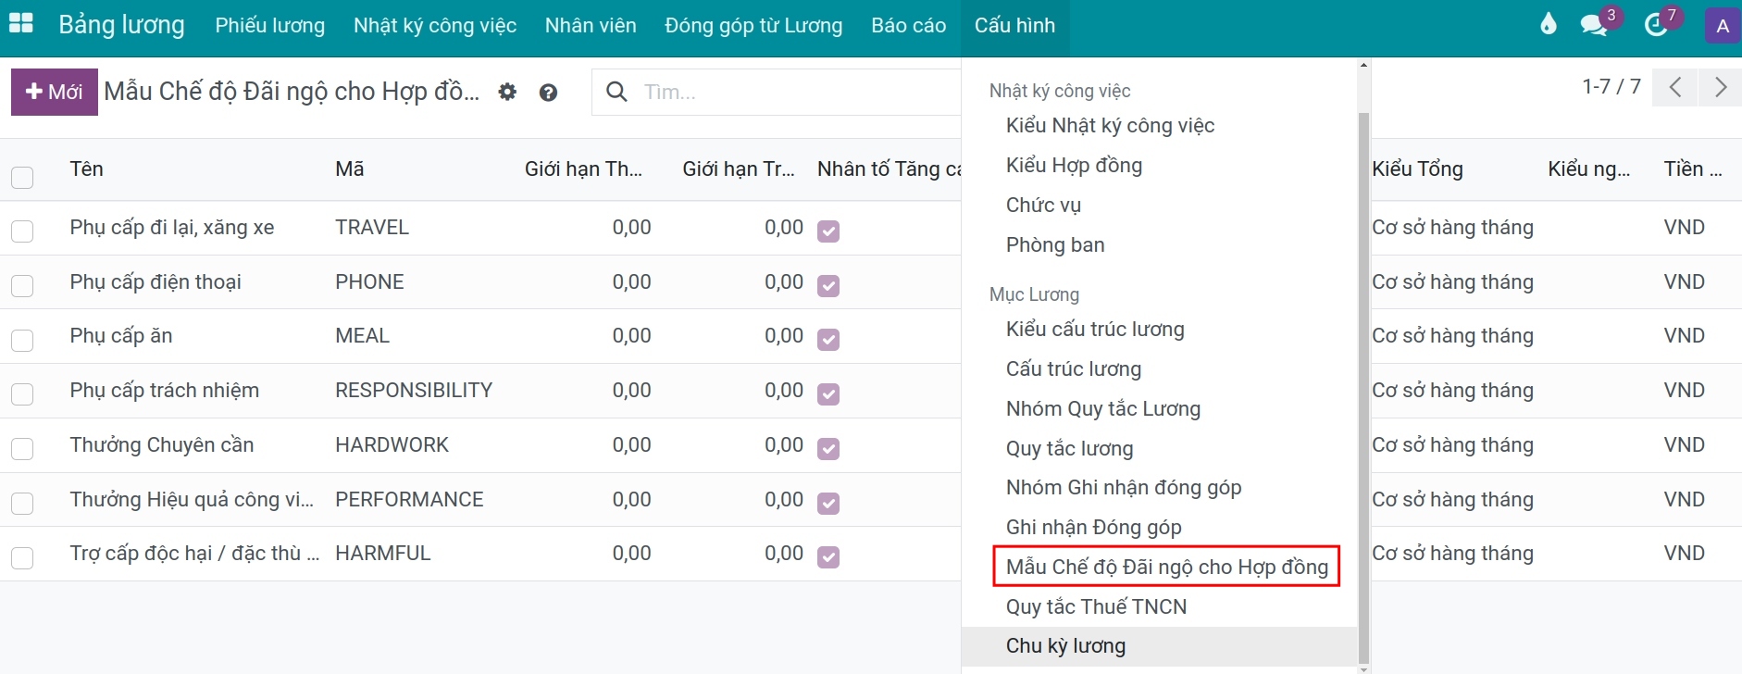Go to the next page arrow
The image size is (1742, 674).
[1720, 87]
